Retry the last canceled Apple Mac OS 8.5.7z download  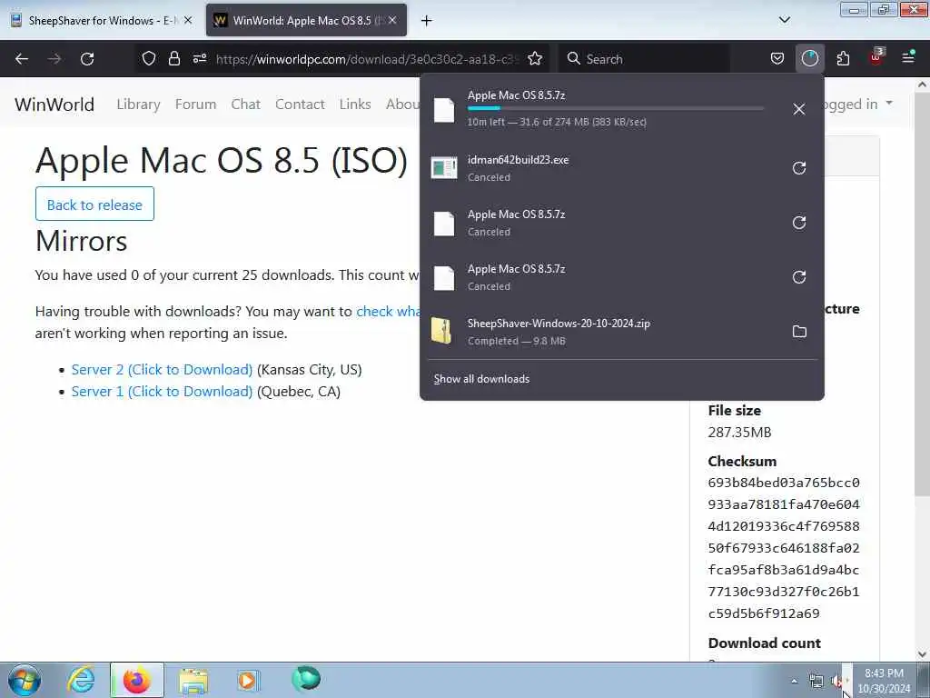[x=799, y=277]
